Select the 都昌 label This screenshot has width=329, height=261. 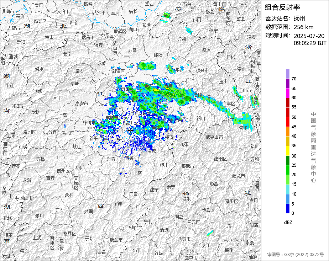click(132, 50)
